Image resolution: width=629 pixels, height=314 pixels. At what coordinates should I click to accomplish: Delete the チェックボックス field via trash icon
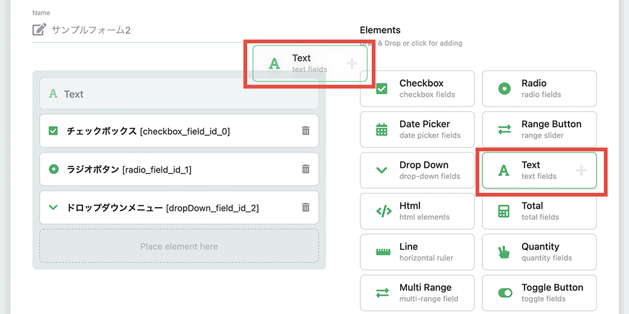tap(306, 131)
